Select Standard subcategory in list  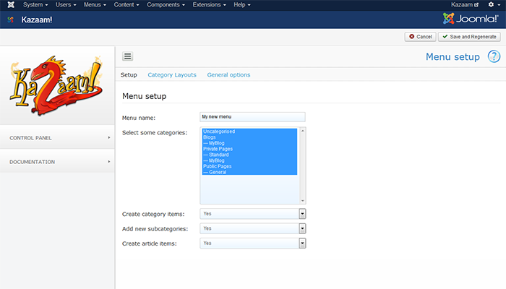click(249, 155)
